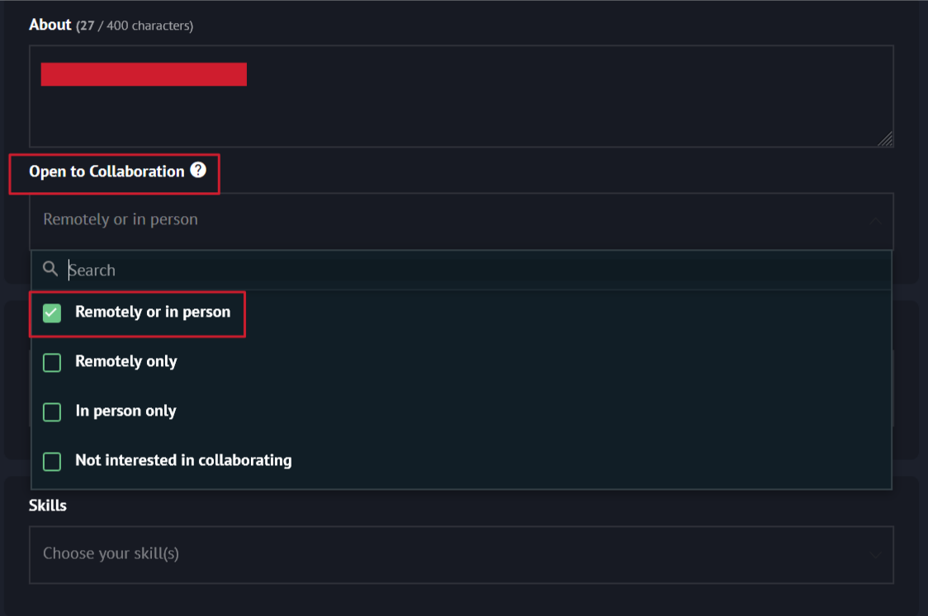This screenshot has height=616, width=928.
Task: Choose the "In person only" option label
Action: tap(125, 411)
